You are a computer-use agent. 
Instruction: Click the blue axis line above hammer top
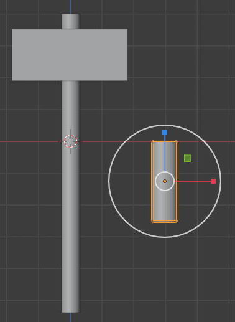70,7
